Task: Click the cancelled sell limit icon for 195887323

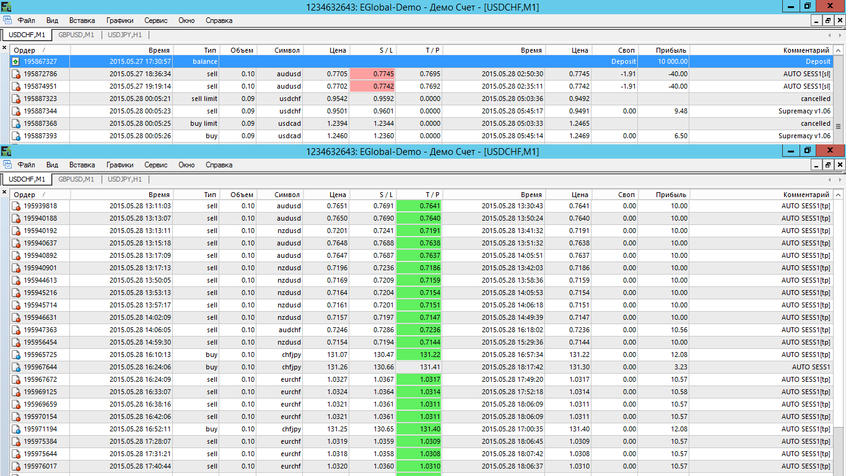Action: click(x=16, y=99)
